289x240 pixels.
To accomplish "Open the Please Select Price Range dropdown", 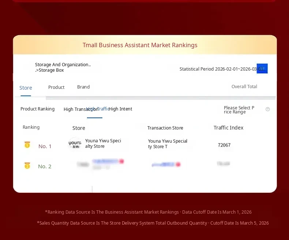I will [x=239, y=110].
